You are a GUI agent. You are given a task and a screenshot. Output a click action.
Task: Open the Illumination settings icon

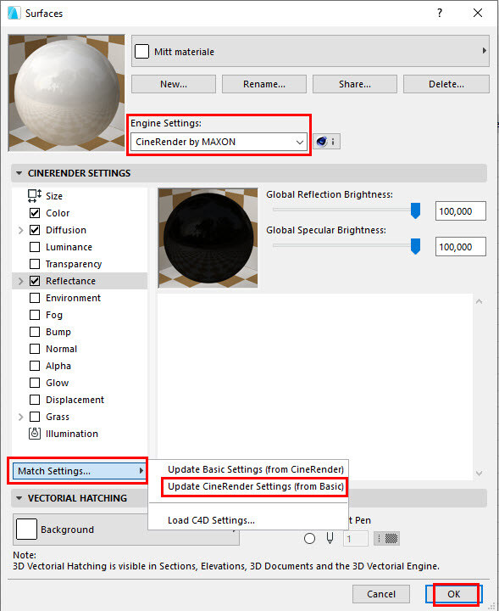pyautogui.click(x=35, y=434)
